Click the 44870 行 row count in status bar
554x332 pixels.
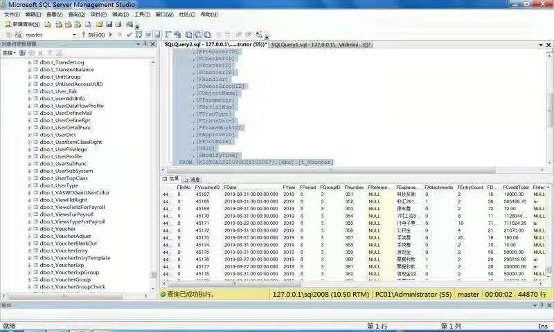531,294
